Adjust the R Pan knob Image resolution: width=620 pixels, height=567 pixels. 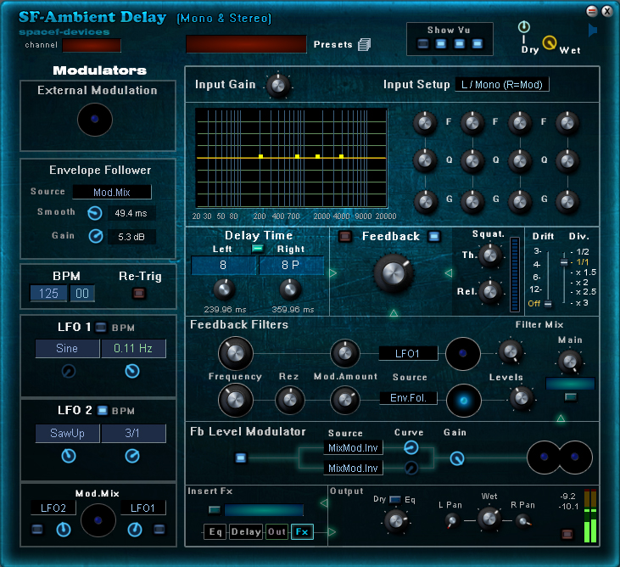coord(522,520)
